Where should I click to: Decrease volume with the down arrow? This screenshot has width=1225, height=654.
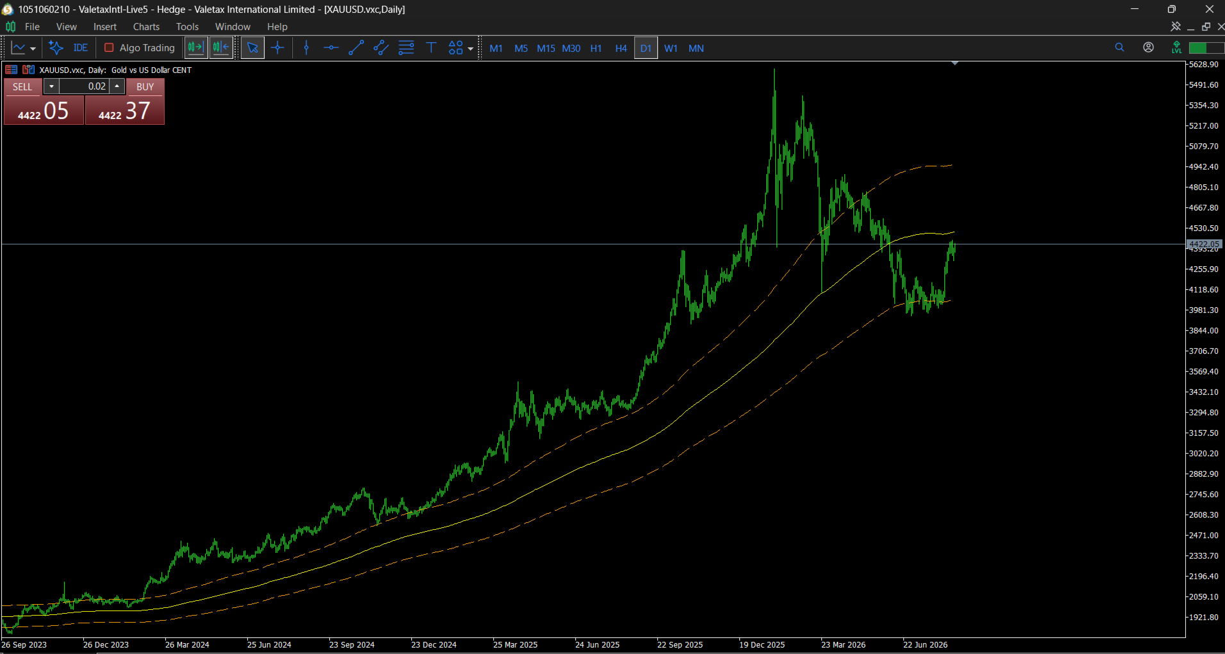[51, 86]
